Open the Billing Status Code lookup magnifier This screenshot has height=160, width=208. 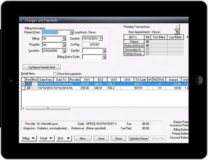click(104, 57)
